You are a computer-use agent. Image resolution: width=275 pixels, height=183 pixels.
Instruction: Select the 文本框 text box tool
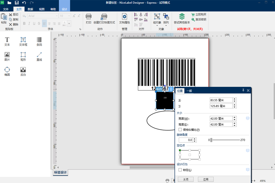23,42
